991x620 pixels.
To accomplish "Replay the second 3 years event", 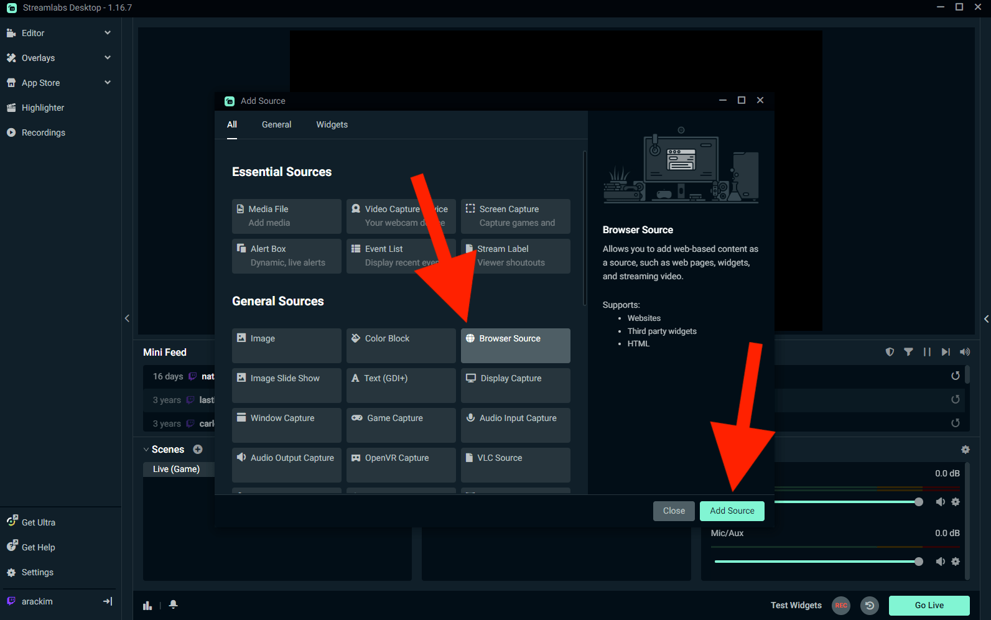I will click(x=956, y=423).
